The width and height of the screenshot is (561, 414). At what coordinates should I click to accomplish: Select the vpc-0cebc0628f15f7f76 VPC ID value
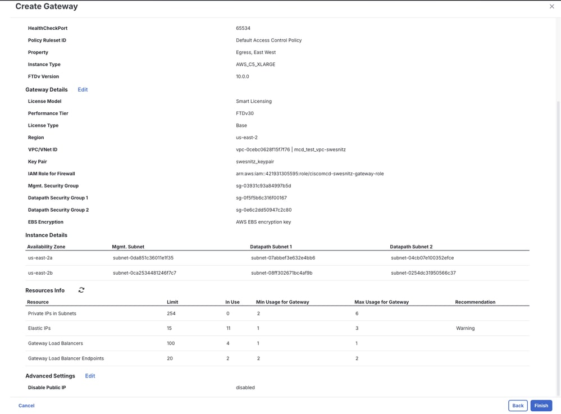[x=263, y=149]
